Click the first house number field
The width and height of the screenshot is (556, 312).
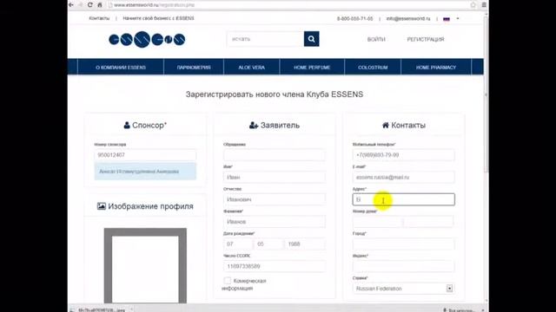tap(378, 222)
